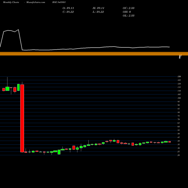Image resolution: width=188 pixels, height=188 pixels.
Task: Click the 'MunafaSutra.com' label
Action: 36,2
